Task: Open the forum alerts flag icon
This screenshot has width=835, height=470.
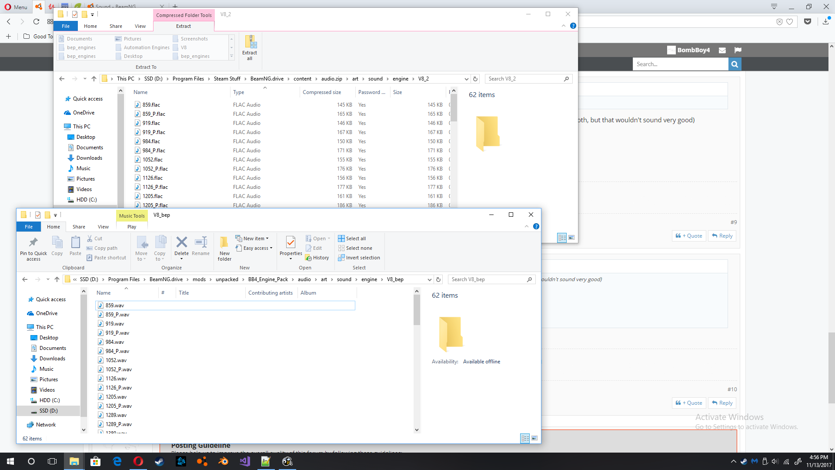Action: pyautogui.click(x=738, y=50)
